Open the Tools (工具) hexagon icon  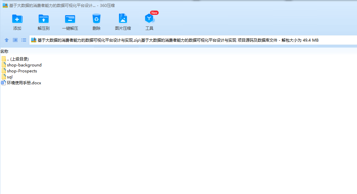click(149, 19)
